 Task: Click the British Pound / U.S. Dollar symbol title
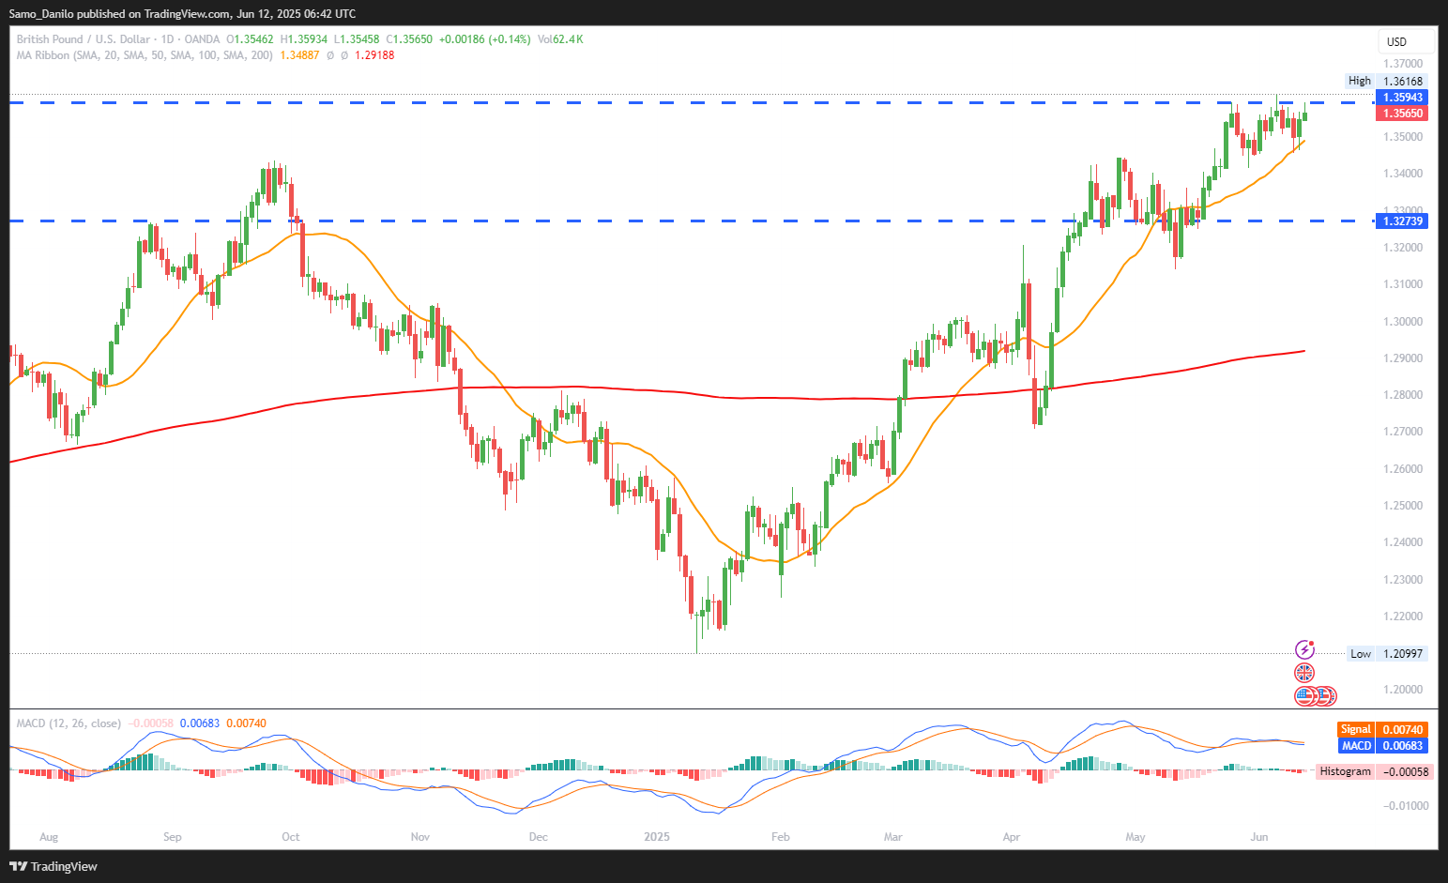(x=84, y=39)
